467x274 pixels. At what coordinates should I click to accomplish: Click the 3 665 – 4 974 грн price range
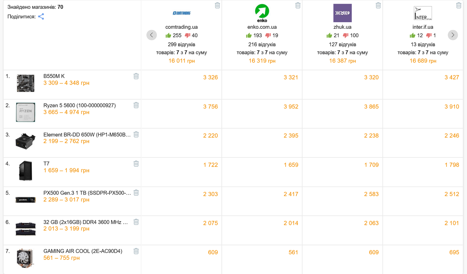[66, 112]
